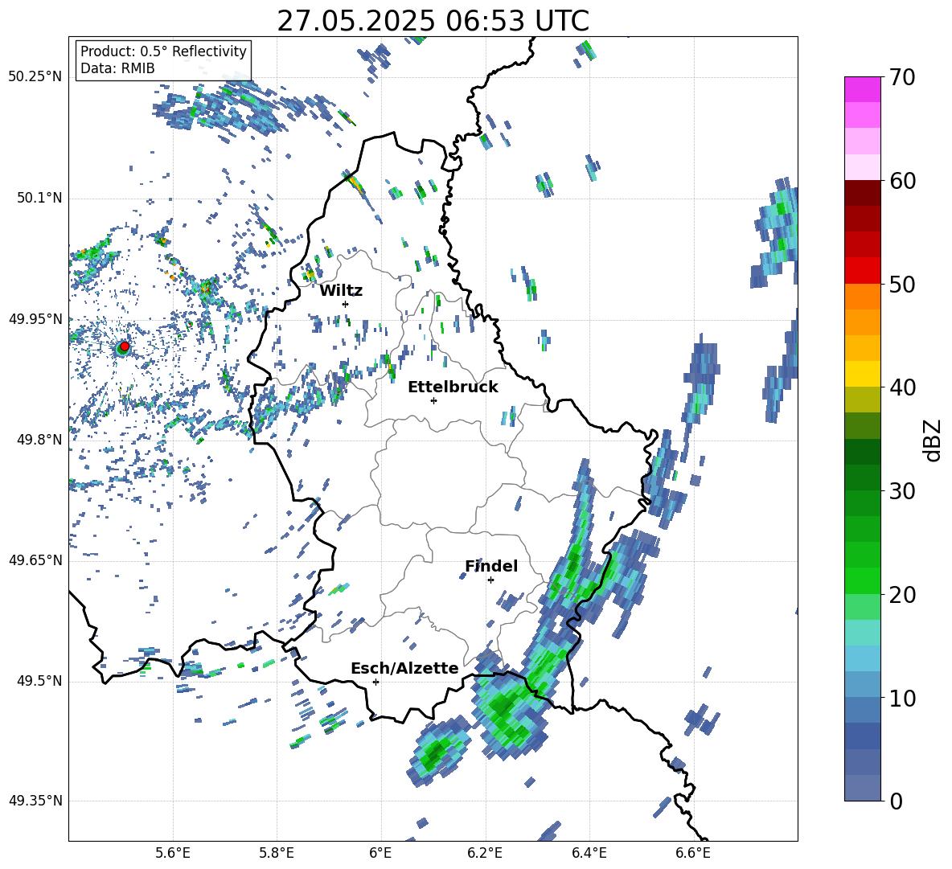Click the 30 tick label on colorbar
Screen dimensions: 952x869
(x=902, y=491)
